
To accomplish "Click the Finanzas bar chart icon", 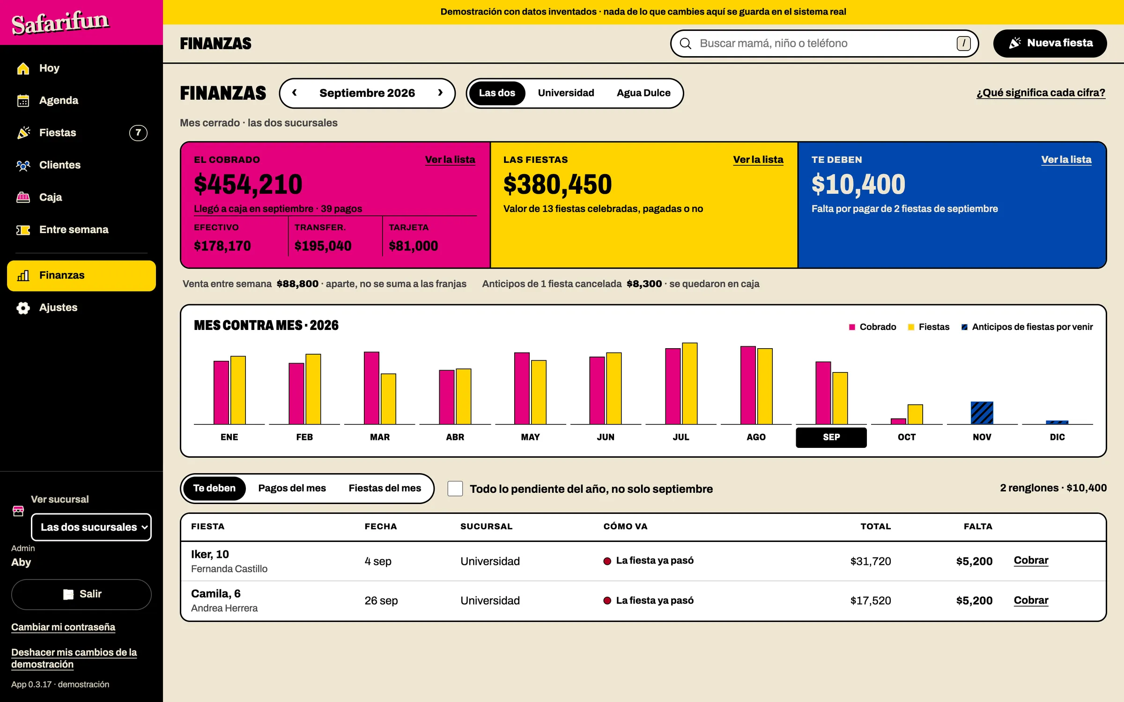I will 23,276.
